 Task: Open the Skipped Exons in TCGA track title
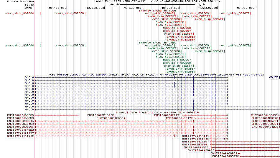pos(157,11)
